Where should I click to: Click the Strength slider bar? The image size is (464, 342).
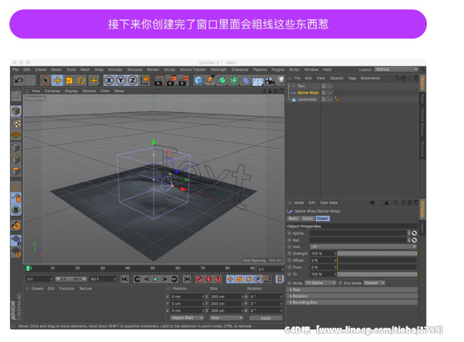coord(377,253)
